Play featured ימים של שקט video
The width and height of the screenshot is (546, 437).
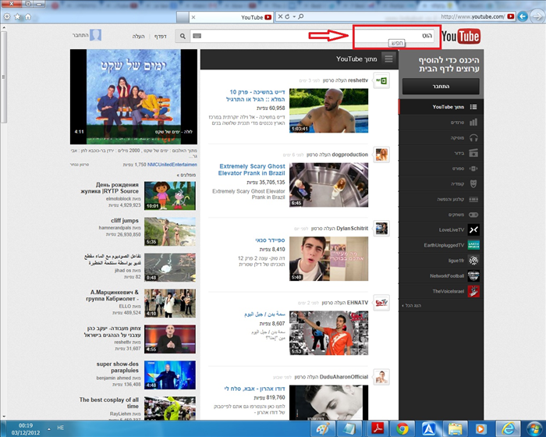[133, 97]
